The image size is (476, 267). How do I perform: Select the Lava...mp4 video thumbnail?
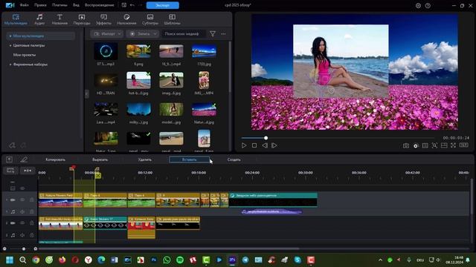click(106, 109)
